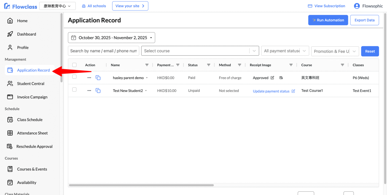Viewport: 387px width, 195px height.
Task: Click the edit icon next to Approved
Action: 272,78
